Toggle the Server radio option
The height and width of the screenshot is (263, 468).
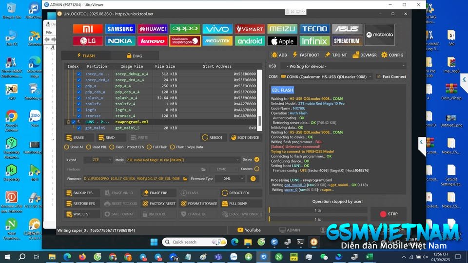(257, 160)
